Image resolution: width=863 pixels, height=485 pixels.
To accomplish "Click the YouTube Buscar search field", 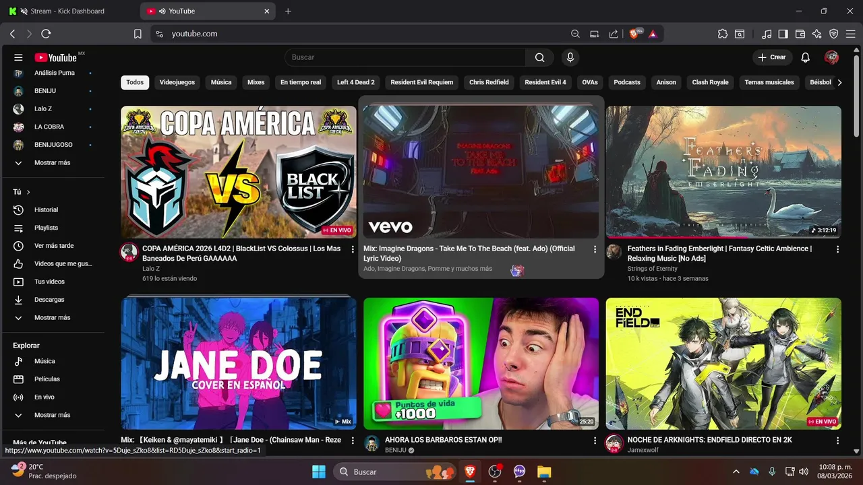I will (x=405, y=58).
